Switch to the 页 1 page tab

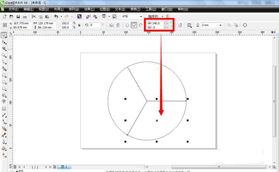tap(64, 167)
